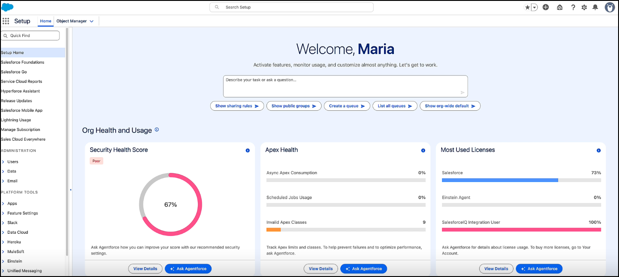619x277 pixels.
Task: Click the Show org-wide default button
Action: [x=450, y=106]
